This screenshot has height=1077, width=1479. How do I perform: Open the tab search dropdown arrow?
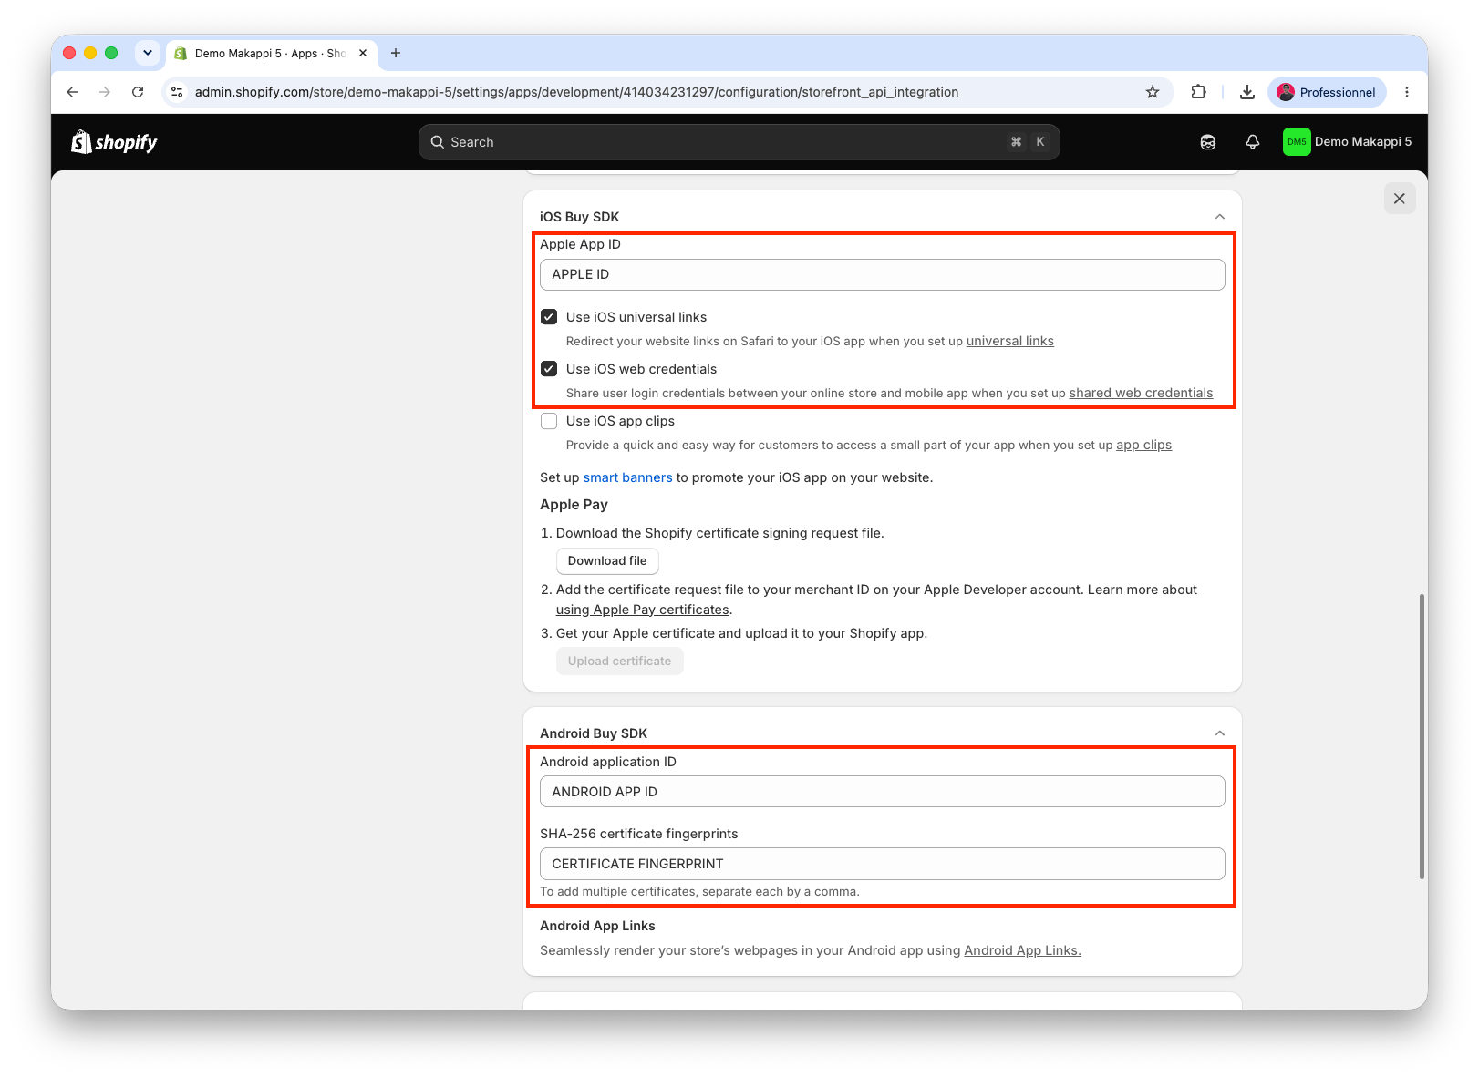click(148, 53)
